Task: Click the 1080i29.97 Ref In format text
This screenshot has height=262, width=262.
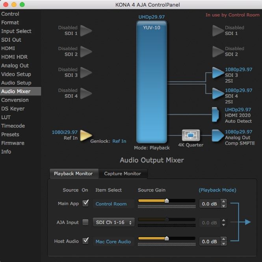Action: [65, 132]
